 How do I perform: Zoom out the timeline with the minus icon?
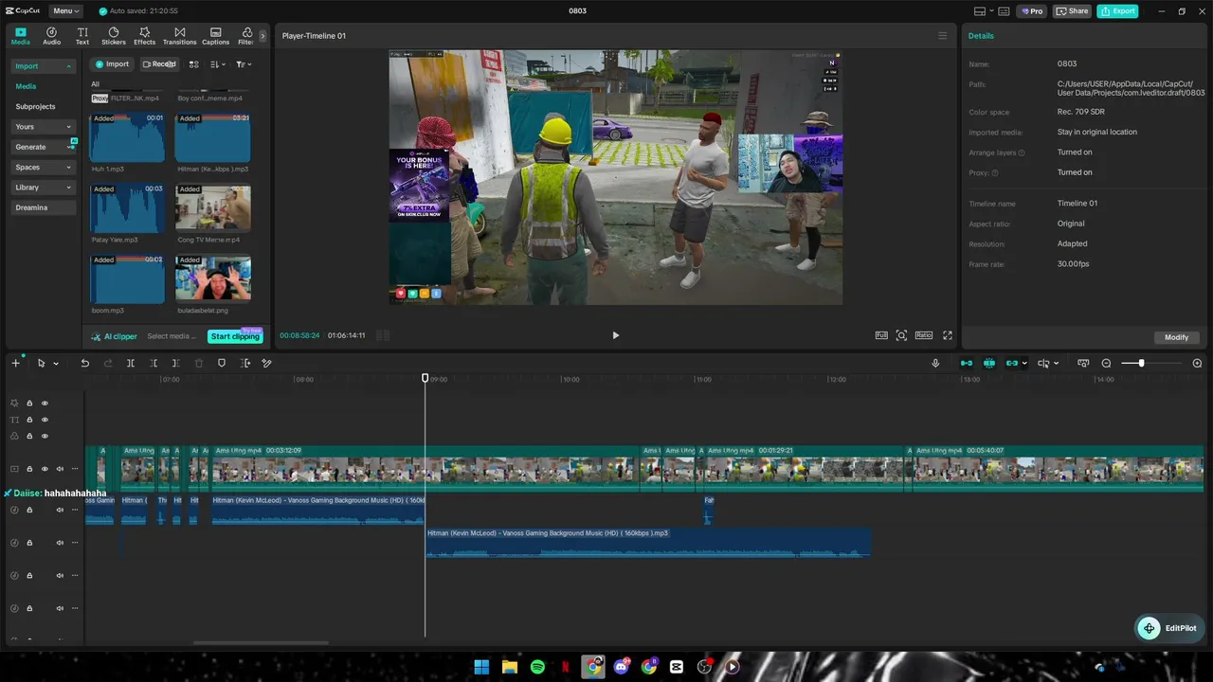point(1106,364)
